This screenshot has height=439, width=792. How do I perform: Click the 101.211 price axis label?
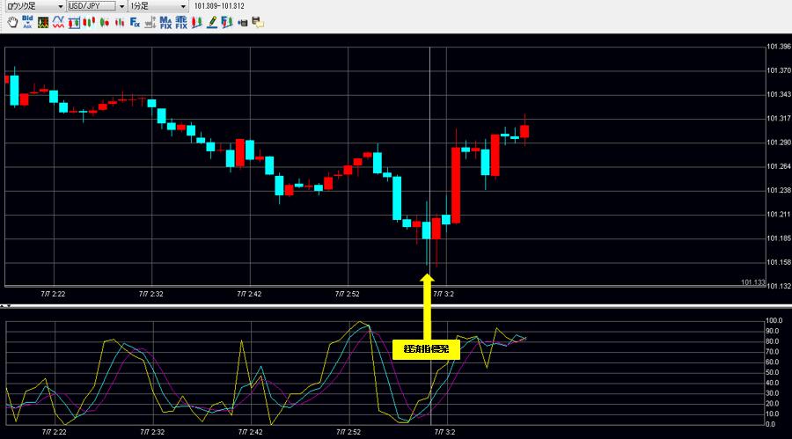(x=779, y=214)
